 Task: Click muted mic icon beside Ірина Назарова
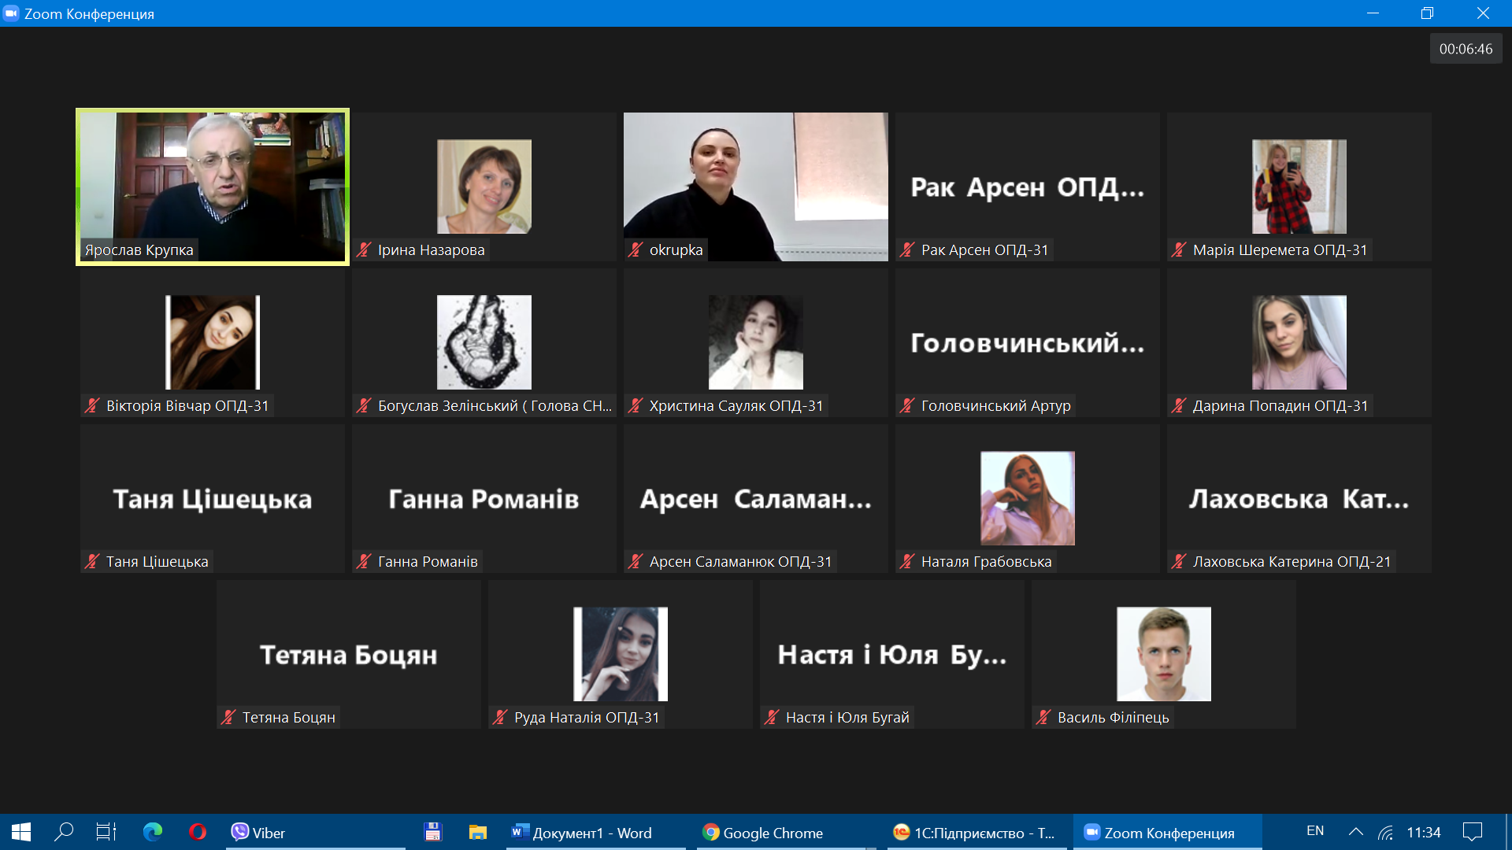[364, 250]
